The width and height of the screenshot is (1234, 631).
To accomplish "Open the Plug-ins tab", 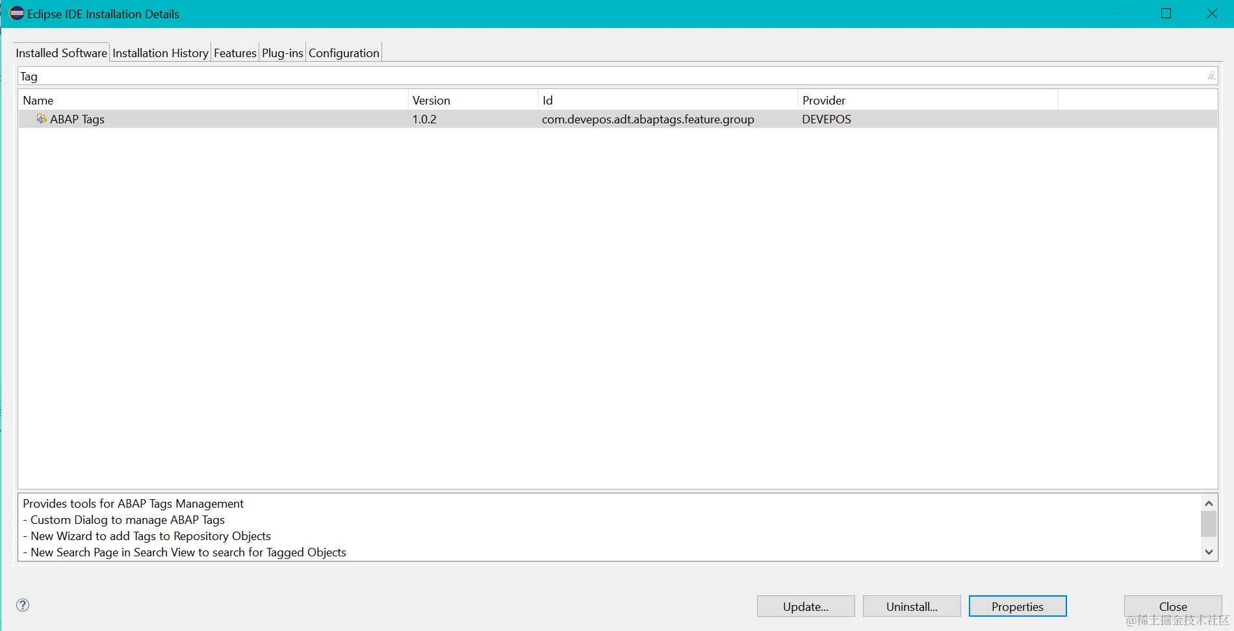I will point(283,53).
